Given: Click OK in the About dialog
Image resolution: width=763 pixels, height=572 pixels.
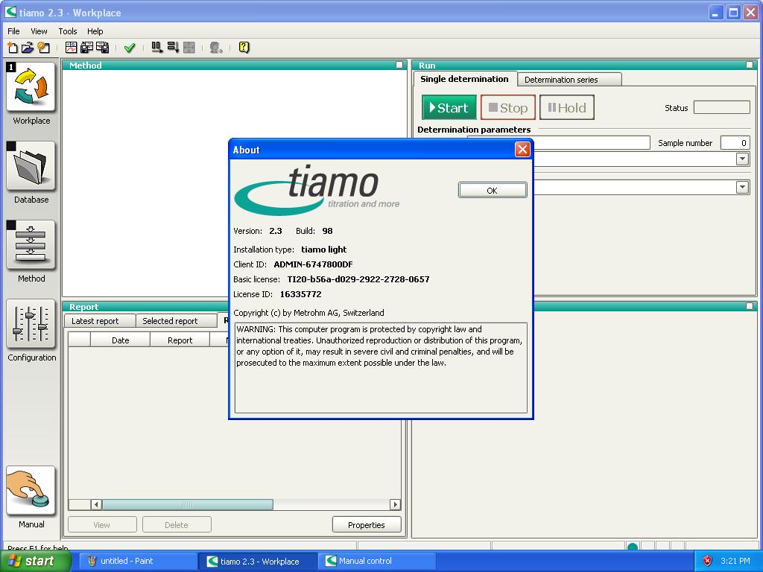Looking at the screenshot, I should pos(492,190).
